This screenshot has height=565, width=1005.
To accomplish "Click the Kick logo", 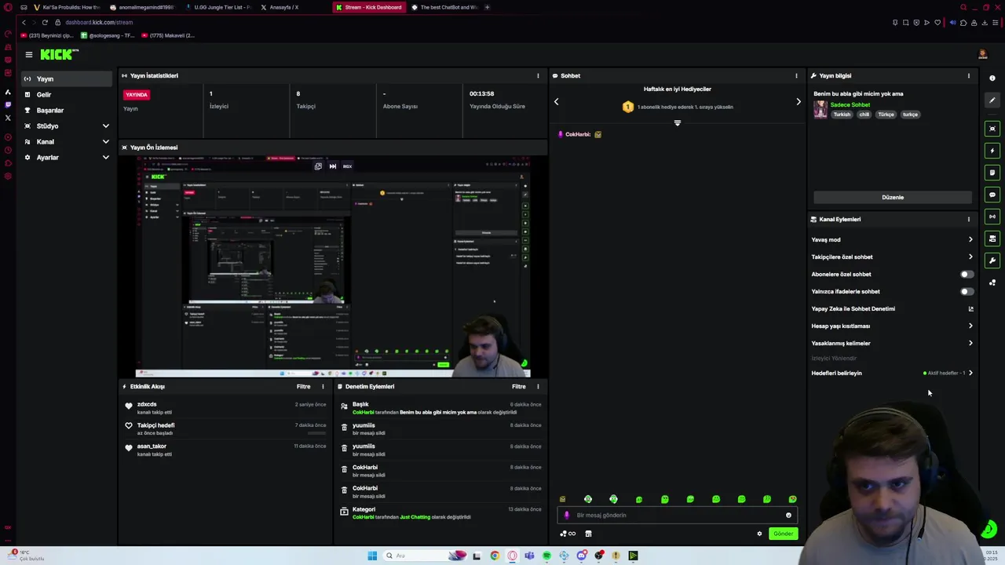I will point(59,54).
